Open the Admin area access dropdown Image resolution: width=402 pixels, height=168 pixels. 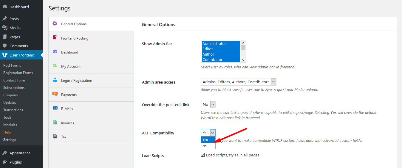(x=239, y=82)
